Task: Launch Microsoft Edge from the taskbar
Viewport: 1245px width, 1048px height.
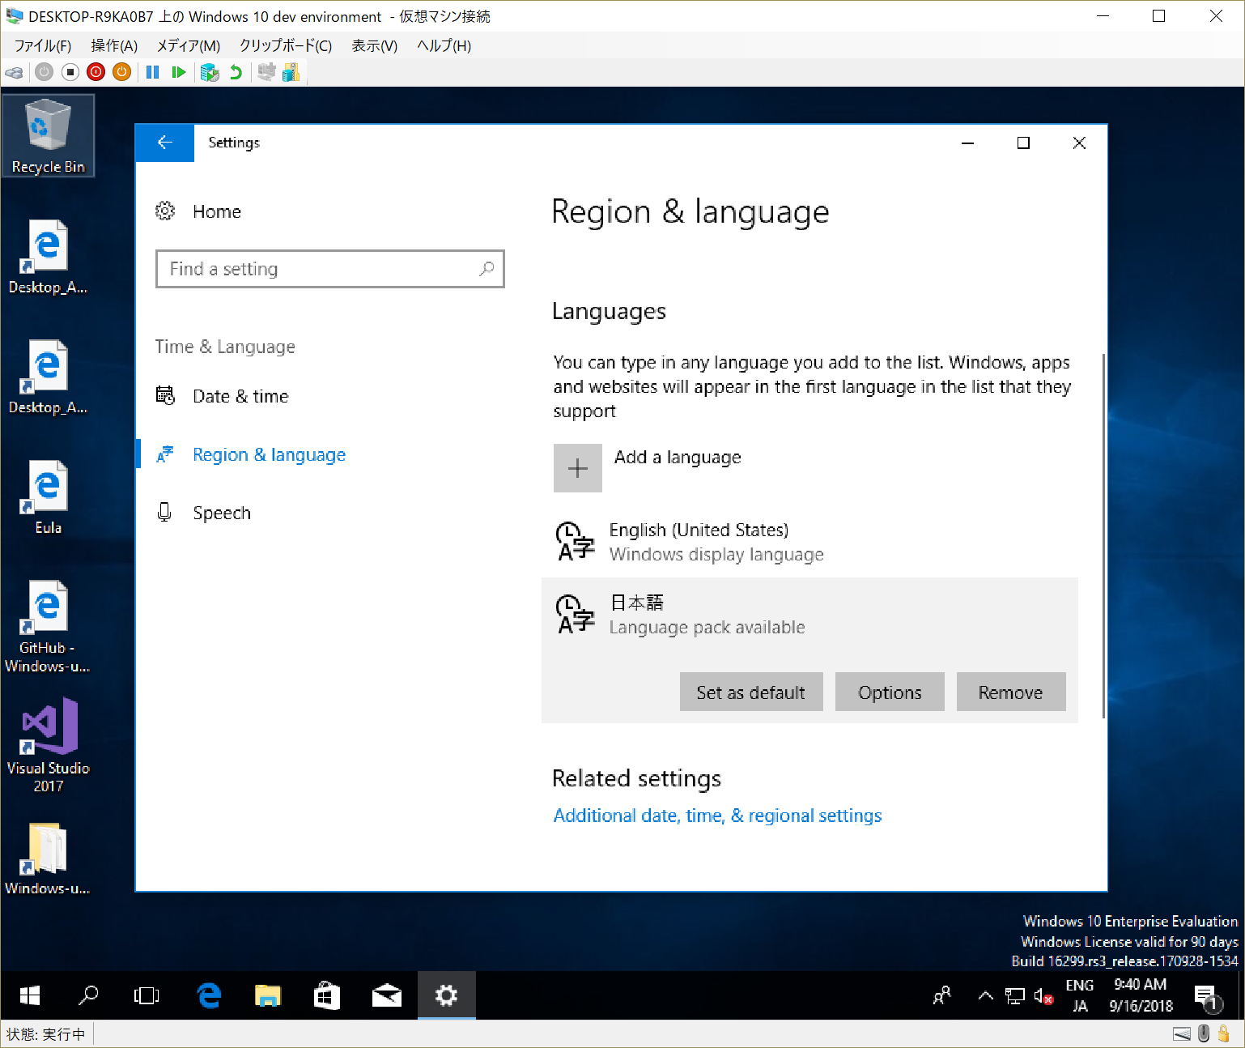Action: point(208,995)
